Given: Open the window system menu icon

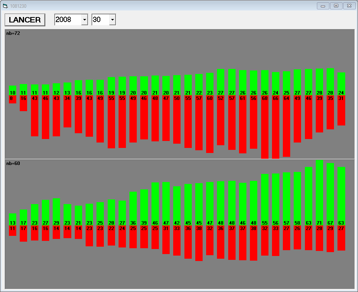Looking at the screenshot, I should (x=5, y=6).
